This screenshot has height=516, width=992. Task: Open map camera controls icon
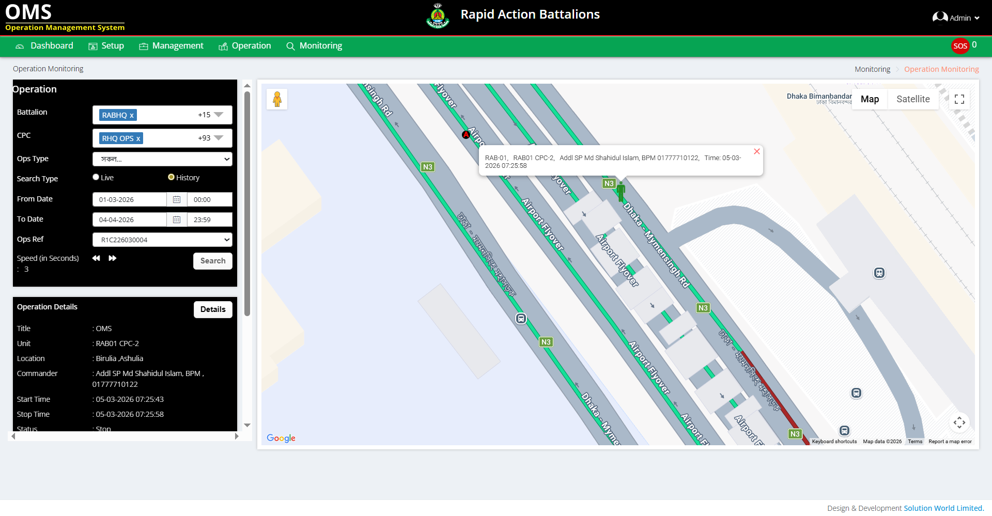[959, 423]
